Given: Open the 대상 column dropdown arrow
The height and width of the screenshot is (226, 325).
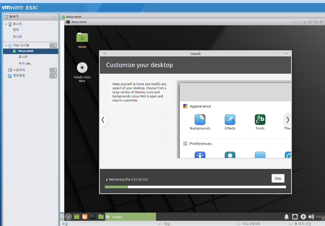Looking at the screenshot, I should click(238, 224).
